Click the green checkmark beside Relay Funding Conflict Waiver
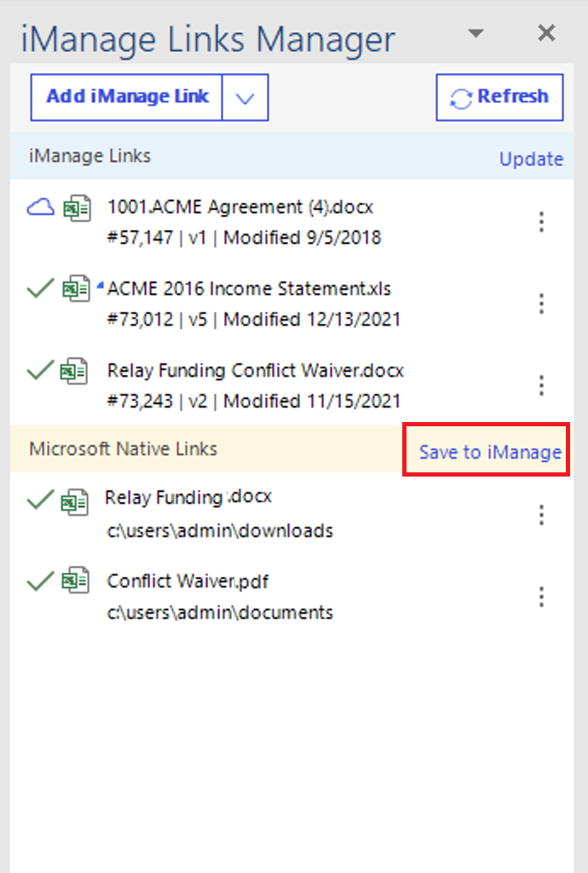588x873 pixels. (x=40, y=371)
